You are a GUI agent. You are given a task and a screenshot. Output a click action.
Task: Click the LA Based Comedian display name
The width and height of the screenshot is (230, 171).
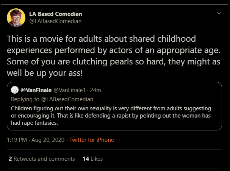[56, 14]
